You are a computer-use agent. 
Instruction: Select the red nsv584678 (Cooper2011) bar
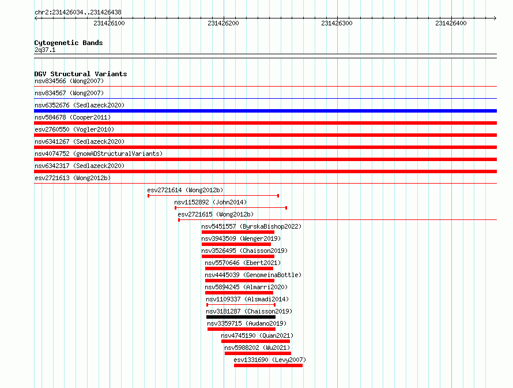coord(265,123)
